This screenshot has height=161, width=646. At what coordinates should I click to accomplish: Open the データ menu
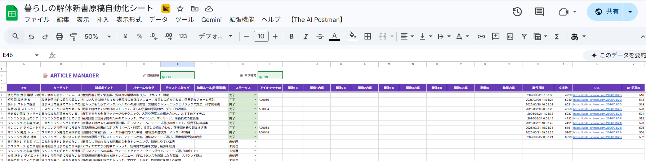click(159, 20)
